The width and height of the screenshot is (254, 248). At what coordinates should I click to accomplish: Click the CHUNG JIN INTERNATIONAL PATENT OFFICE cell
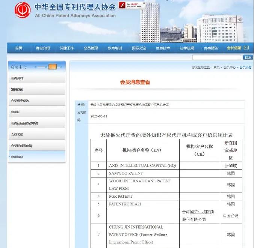coord(143,234)
